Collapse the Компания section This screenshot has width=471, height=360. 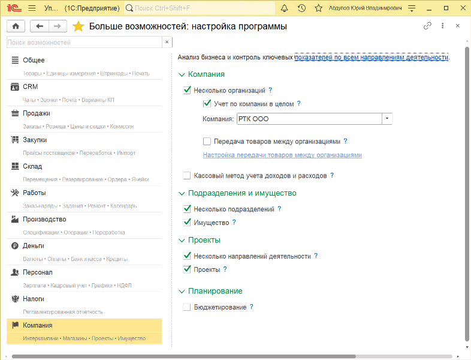(182, 74)
